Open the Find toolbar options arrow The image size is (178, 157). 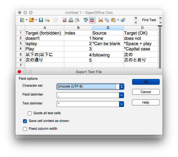click(160, 23)
